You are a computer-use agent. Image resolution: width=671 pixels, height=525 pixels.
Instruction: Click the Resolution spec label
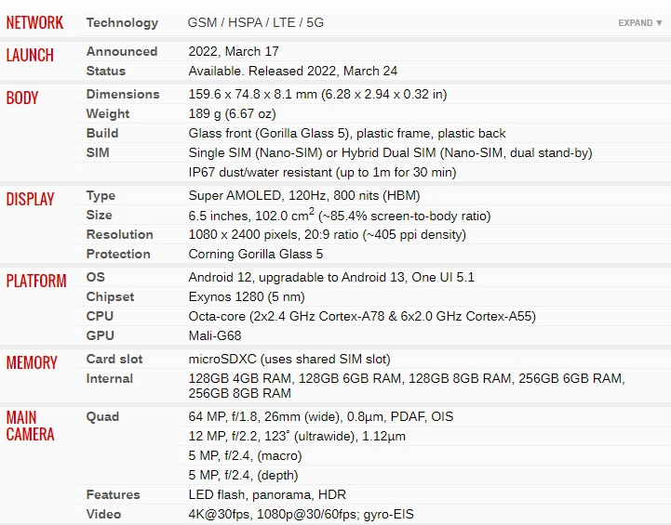(x=119, y=234)
